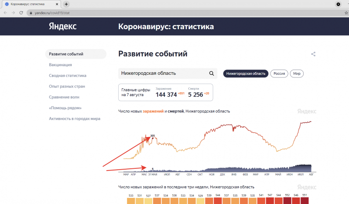This screenshot has height=204, width=349.
Task: Click the 31 МАЯ label on axis
Action: click(x=153, y=174)
